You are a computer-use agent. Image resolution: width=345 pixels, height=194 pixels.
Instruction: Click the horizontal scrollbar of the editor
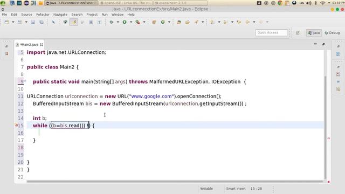pyautogui.click(x=175, y=182)
